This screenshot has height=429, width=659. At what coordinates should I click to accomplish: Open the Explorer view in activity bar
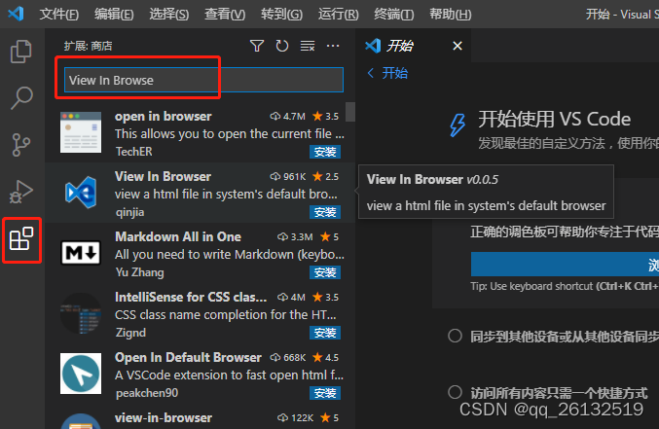(21, 52)
